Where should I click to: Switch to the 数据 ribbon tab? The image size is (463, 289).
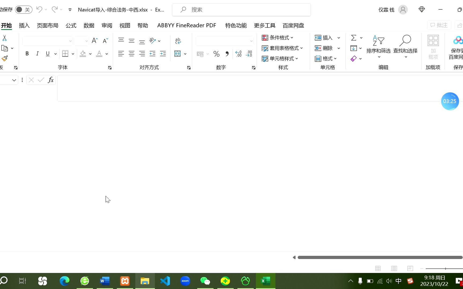click(x=89, y=25)
